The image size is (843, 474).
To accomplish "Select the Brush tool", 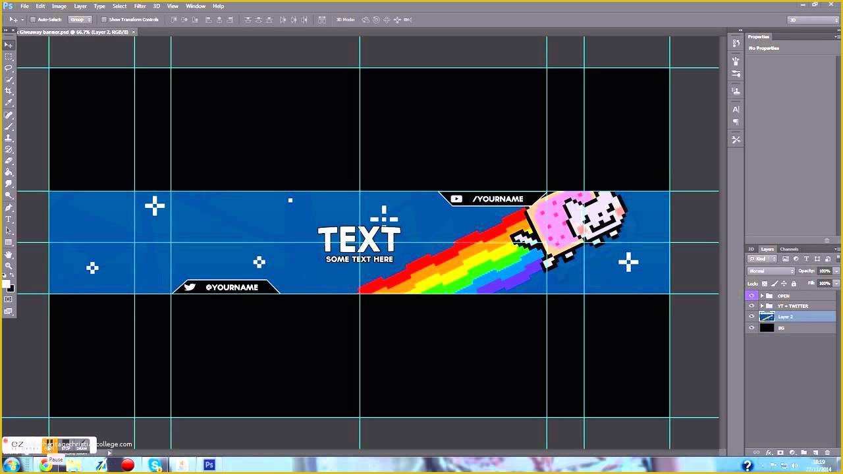I will [9, 126].
